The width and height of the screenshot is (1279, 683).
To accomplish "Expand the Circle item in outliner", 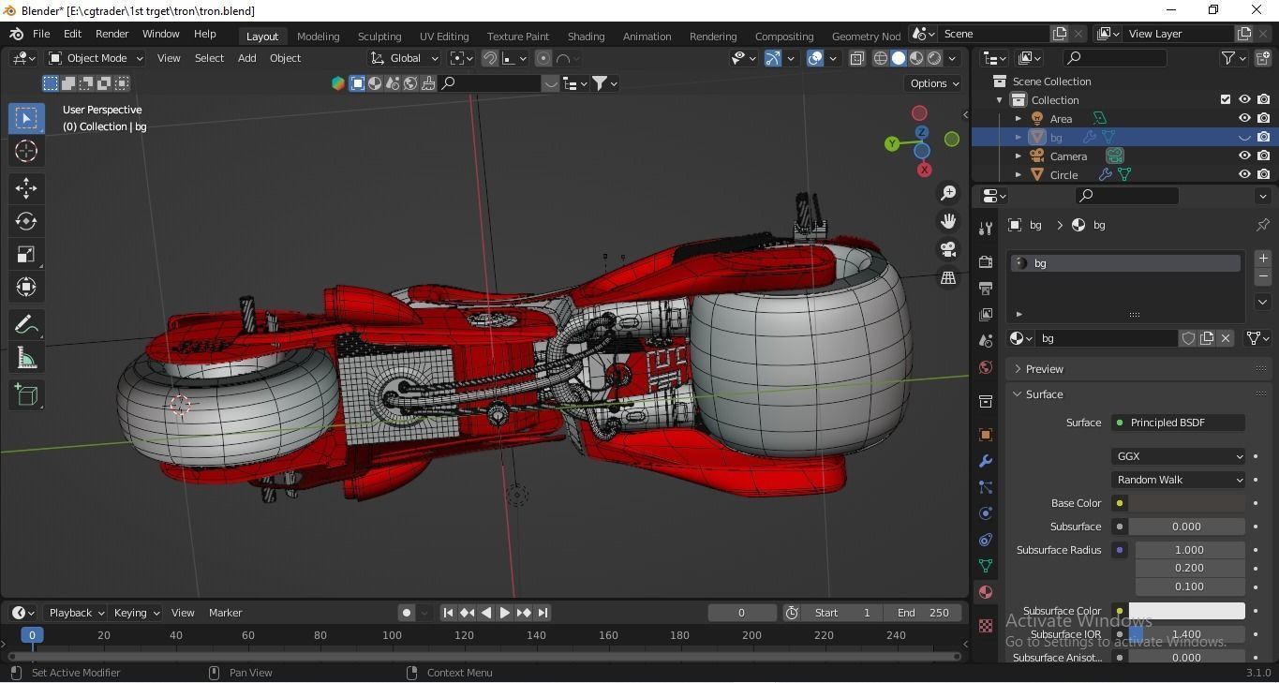I will (x=1019, y=174).
